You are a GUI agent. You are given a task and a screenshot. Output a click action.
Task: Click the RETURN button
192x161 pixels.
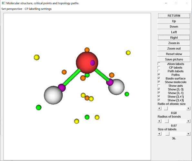pyautogui.click(x=174, y=16)
